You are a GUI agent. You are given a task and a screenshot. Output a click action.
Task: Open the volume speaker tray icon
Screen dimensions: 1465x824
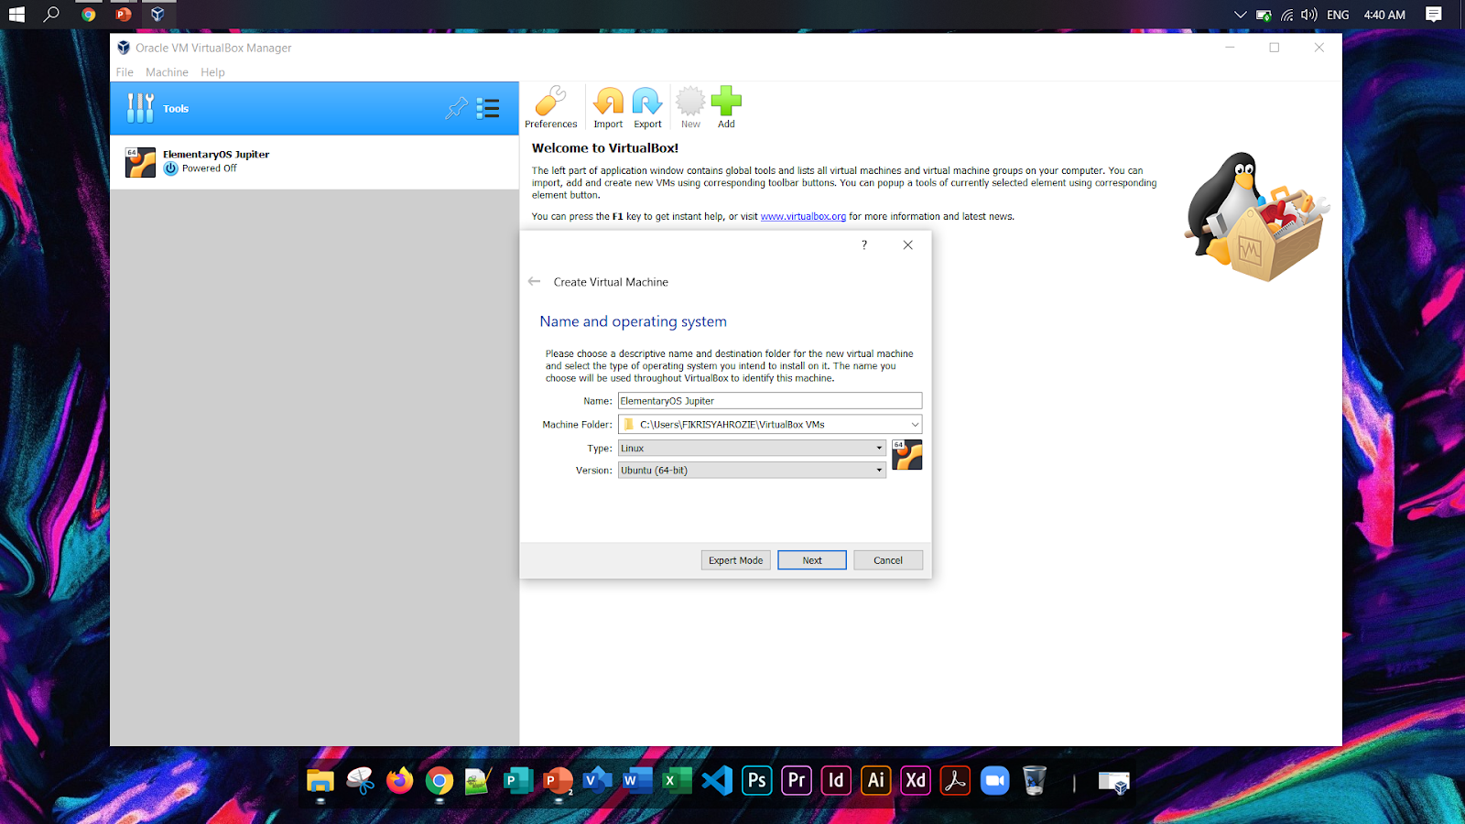[1309, 15]
